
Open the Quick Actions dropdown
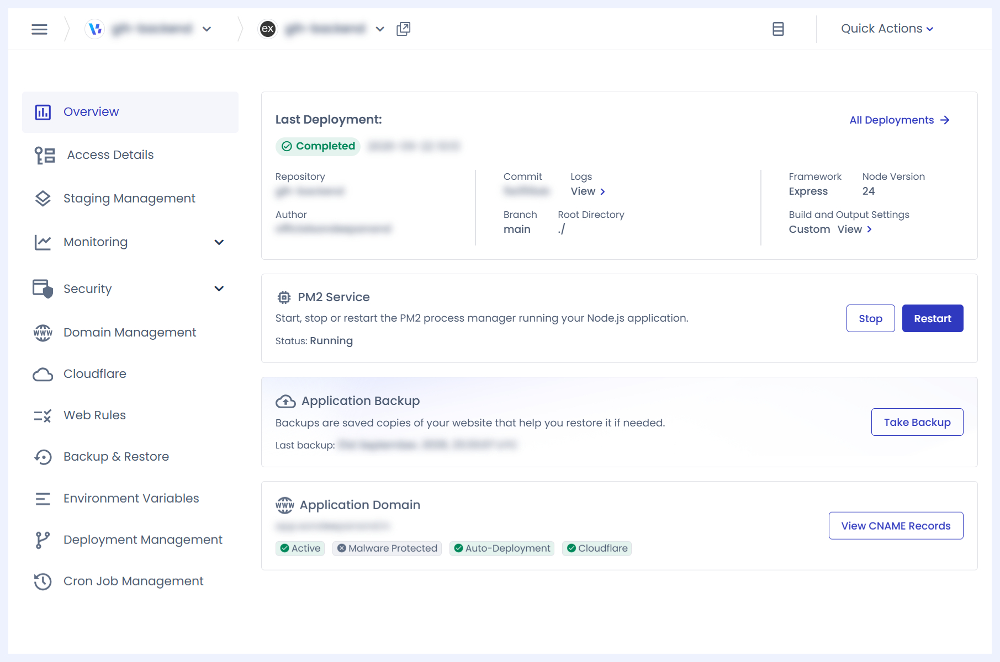(887, 29)
